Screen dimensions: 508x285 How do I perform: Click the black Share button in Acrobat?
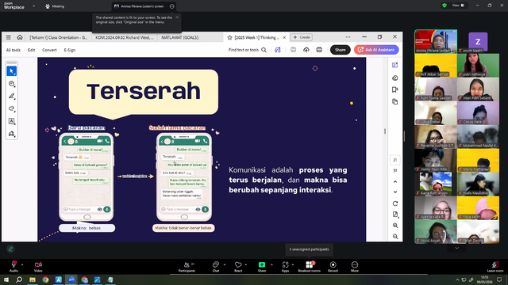[x=341, y=50]
